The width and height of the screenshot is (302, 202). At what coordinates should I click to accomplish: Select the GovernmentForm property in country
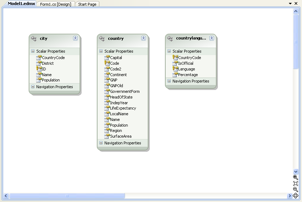125,91
